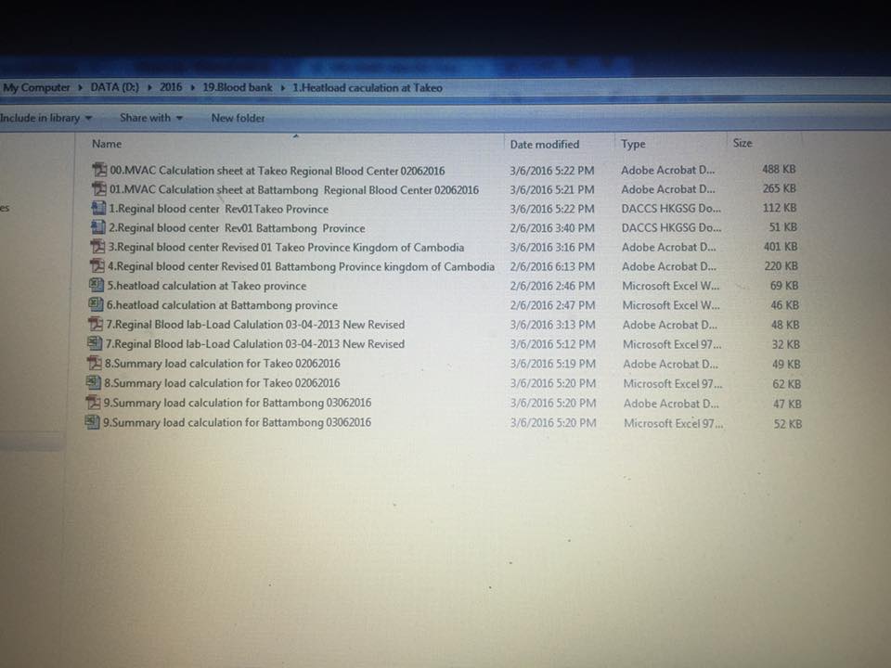Select the PDF icon of 4.Reginal blood center Revised 01 Battambong
This screenshot has width=891, height=668.
97,266
